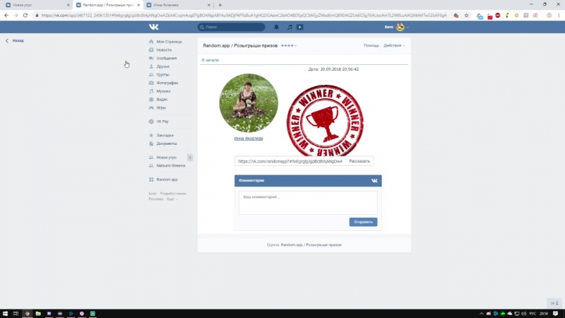
Task: Click the comment text field
Action: pos(308,202)
